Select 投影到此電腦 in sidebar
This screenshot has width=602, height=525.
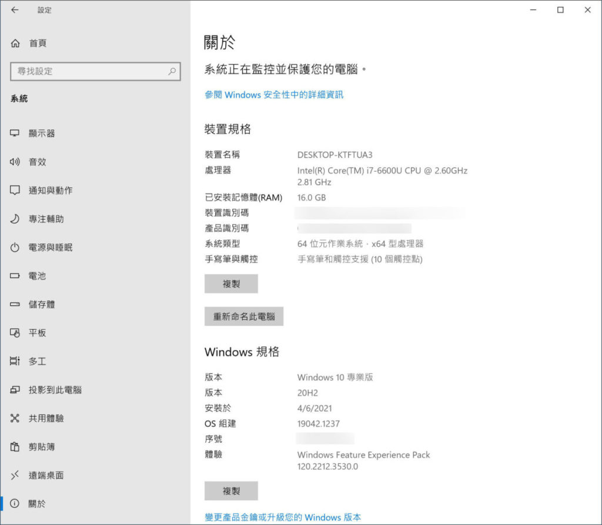(x=95, y=390)
